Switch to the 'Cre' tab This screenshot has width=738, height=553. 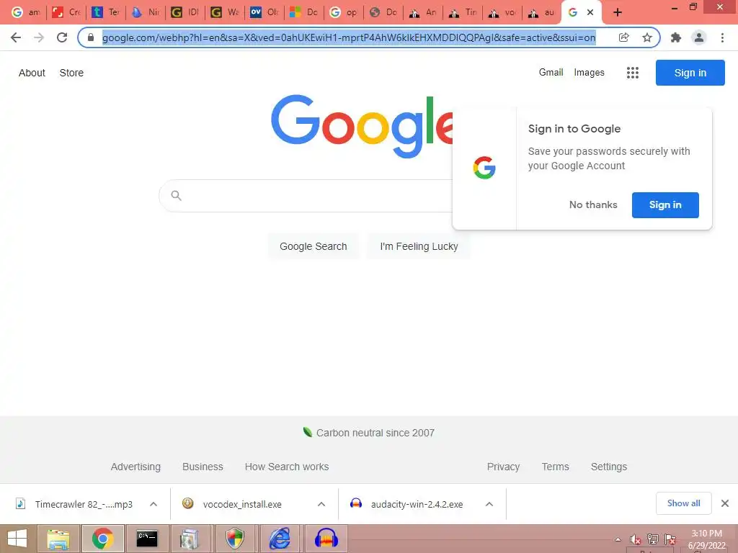click(66, 13)
